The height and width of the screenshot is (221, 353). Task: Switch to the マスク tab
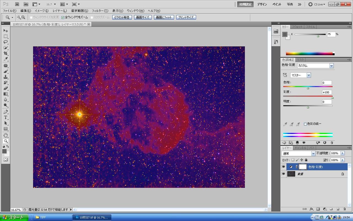coord(300,60)
